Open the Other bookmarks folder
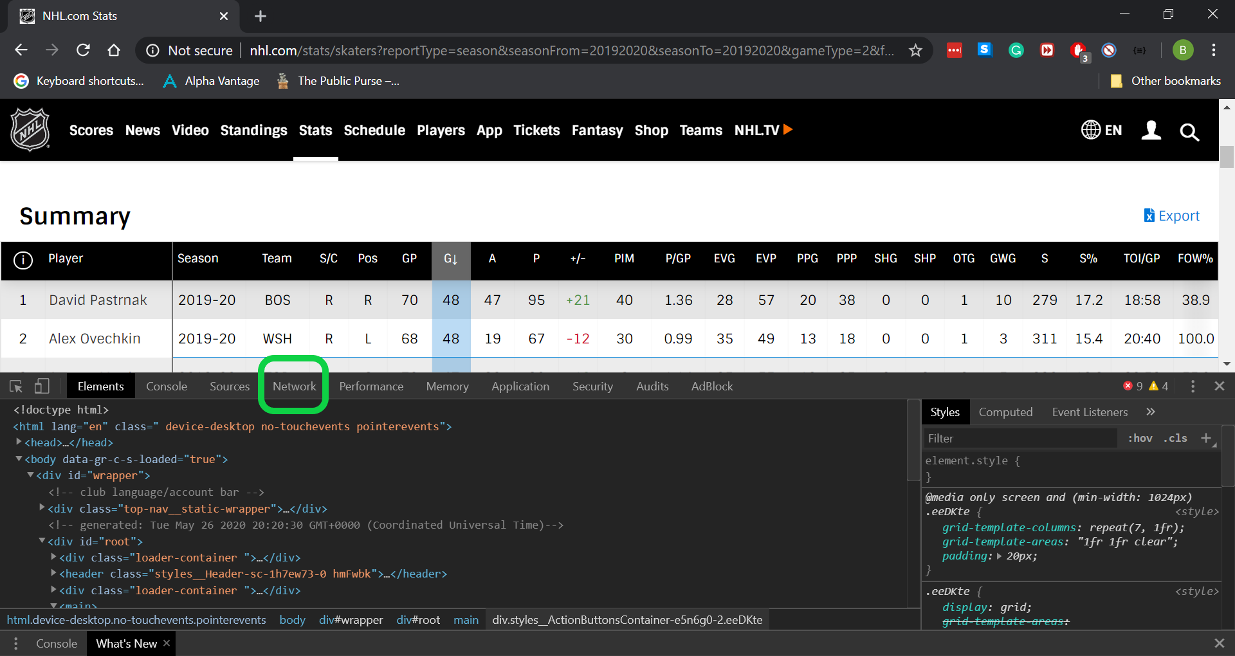 tap(1165, 81)
